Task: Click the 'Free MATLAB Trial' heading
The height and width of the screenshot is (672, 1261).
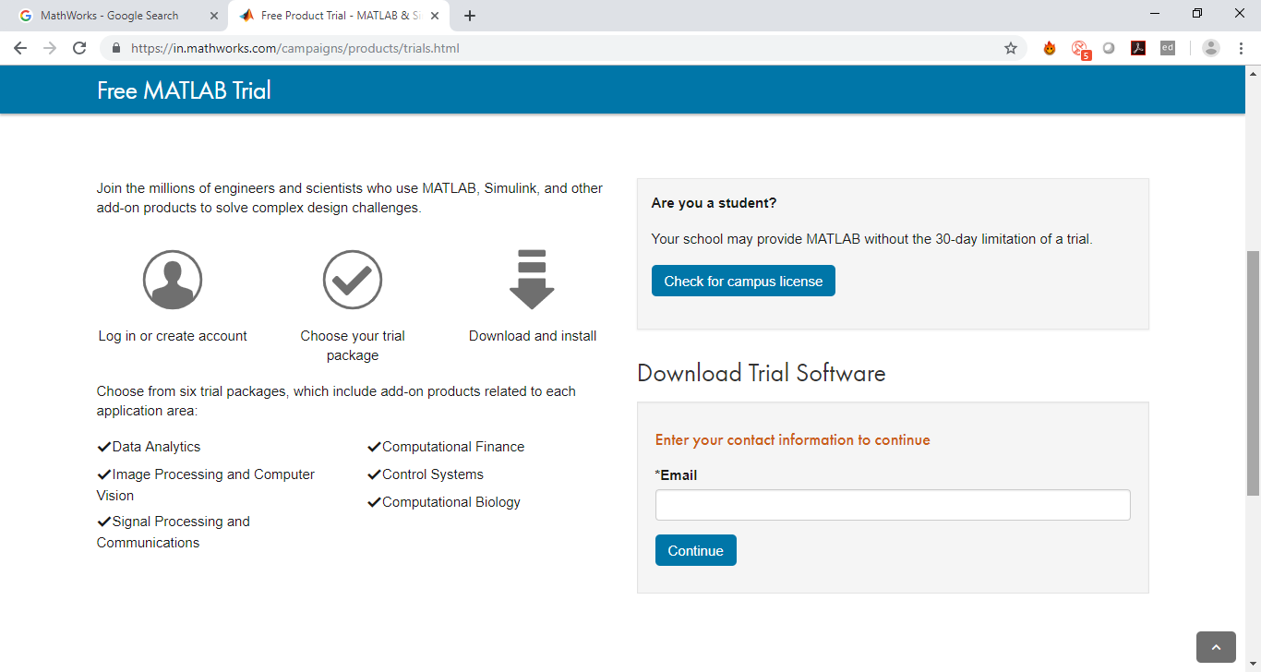Action: click(184, 90)
